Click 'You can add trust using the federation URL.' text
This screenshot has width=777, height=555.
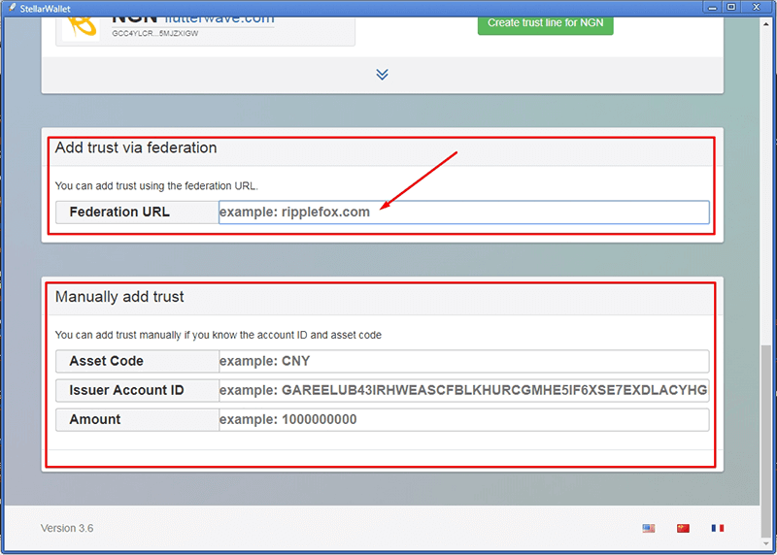(x=156, y=186)
